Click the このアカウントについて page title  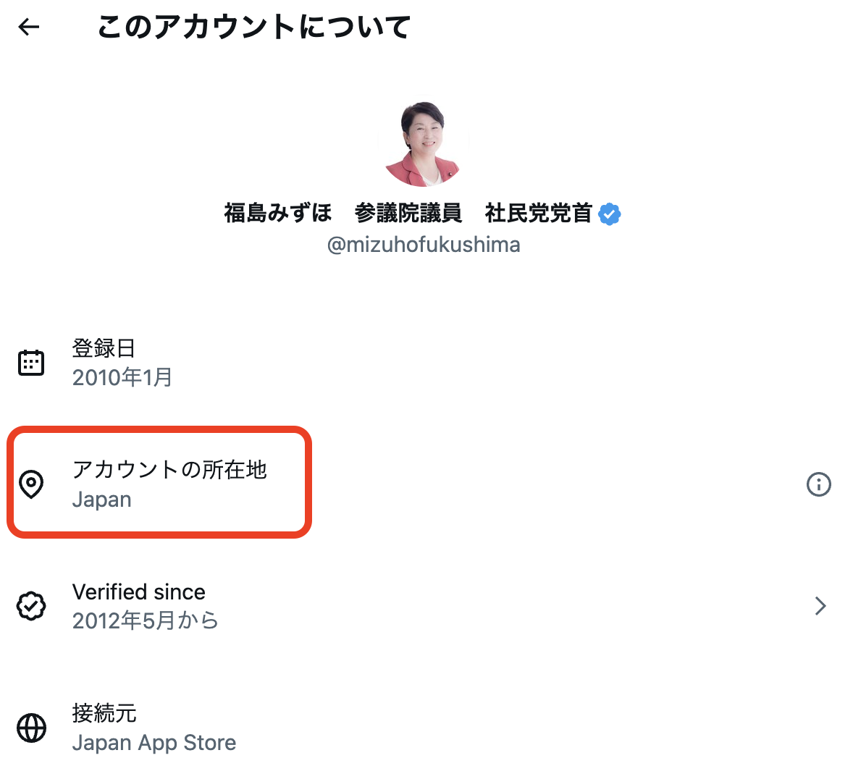[253, 28]
